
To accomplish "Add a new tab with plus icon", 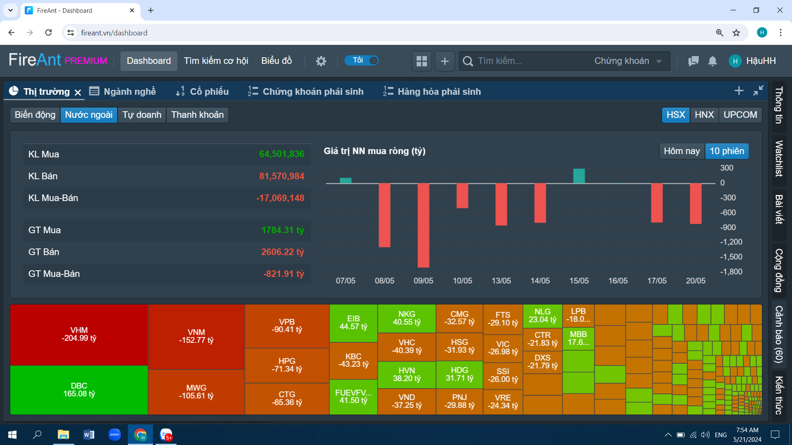I will point(739,91).
